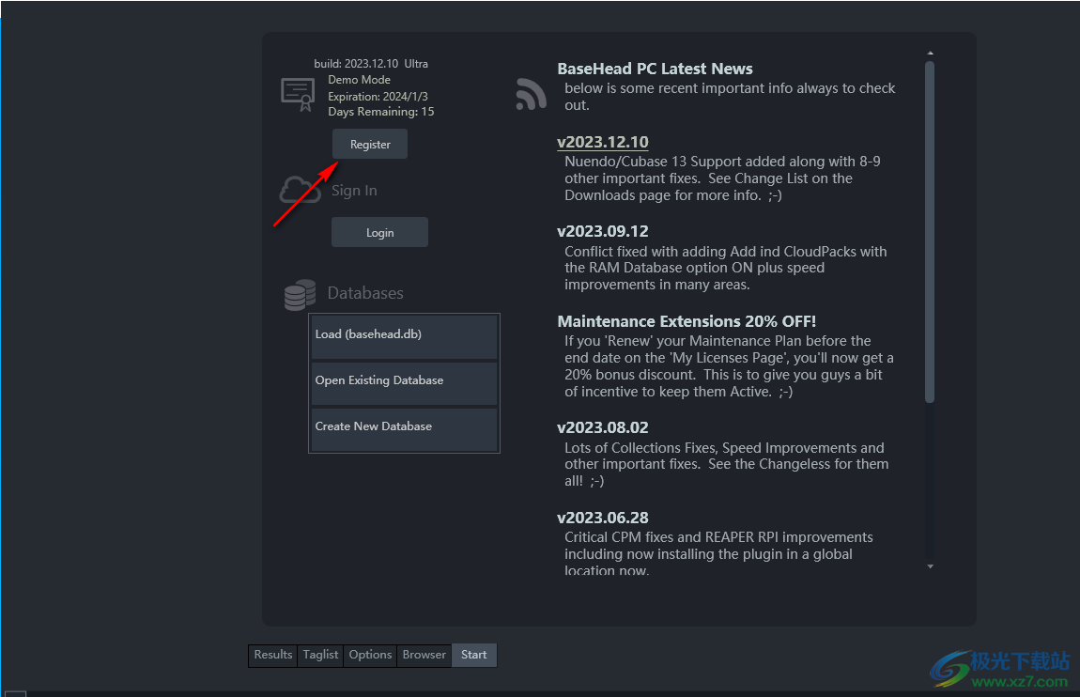Load the basehead.db database
This screenshot has height=697, width=1080.
pos(404,335)
